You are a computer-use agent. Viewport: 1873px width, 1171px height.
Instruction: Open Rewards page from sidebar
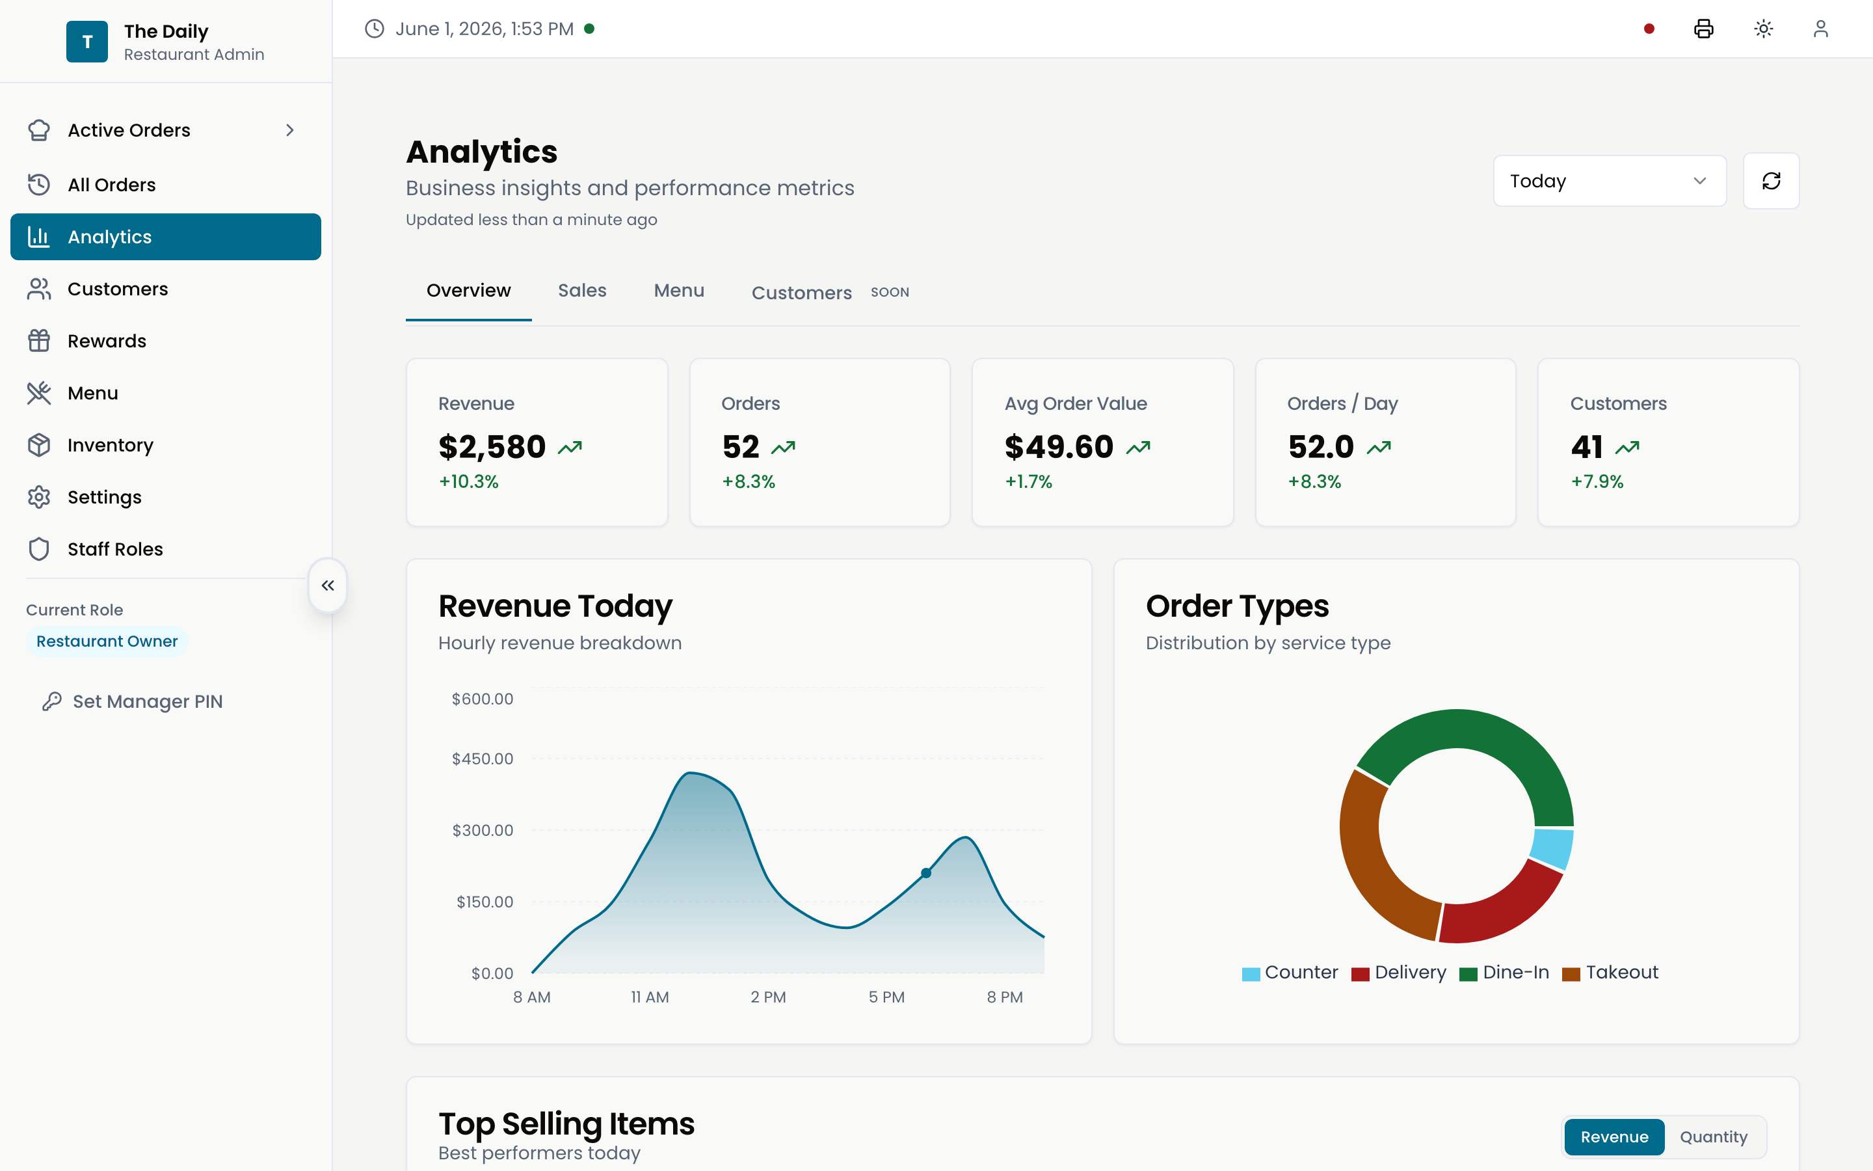[166, 341]
